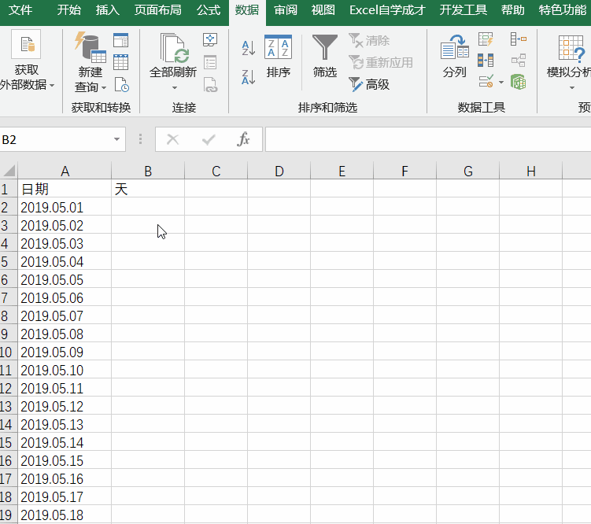Click cell with 2019.05.10
The height and width of the screenshot is (524, 591).
pyautogui.click(x=65, y=370)
